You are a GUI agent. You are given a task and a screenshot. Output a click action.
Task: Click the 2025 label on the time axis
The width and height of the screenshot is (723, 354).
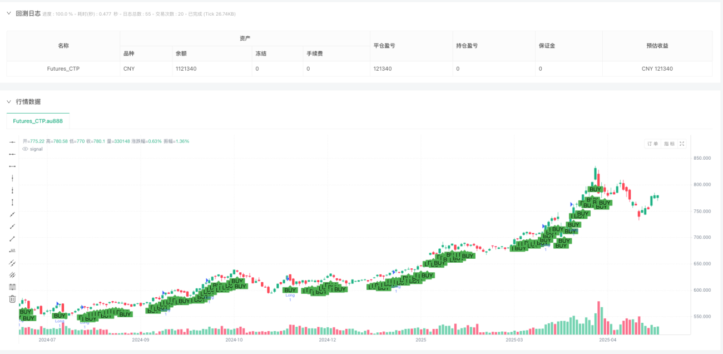pos(421,339)
